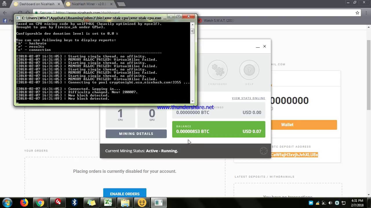
Task: Open the Sticky Notes taskbar icon
Action: [91, 203]
